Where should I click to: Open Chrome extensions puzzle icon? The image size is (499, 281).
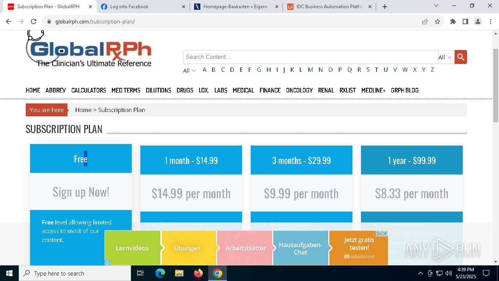(453, 21)
